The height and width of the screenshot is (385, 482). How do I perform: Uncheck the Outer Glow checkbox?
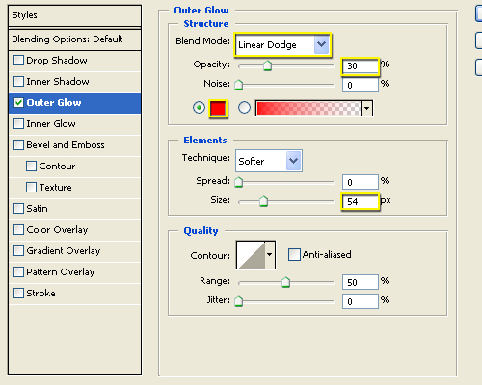tap(18, 103)
